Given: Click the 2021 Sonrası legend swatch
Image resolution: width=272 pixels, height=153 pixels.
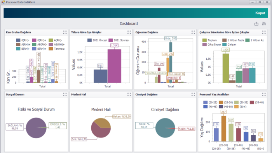Looking at the screenshot, I should pos(110,40).
